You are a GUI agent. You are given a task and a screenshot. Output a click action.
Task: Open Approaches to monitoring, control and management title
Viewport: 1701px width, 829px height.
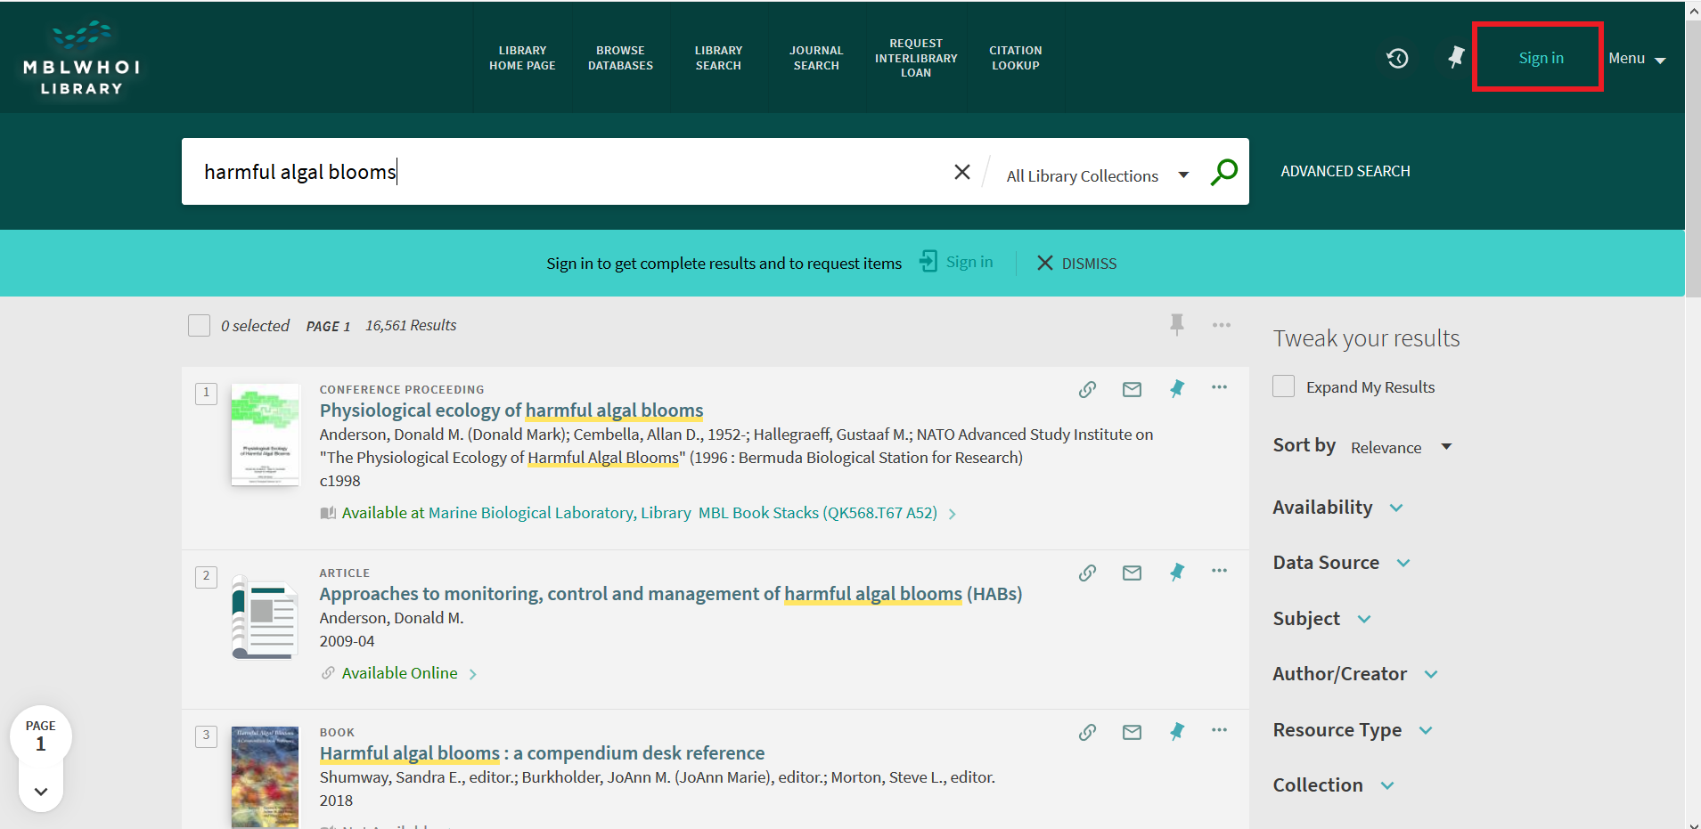(671, 594)
